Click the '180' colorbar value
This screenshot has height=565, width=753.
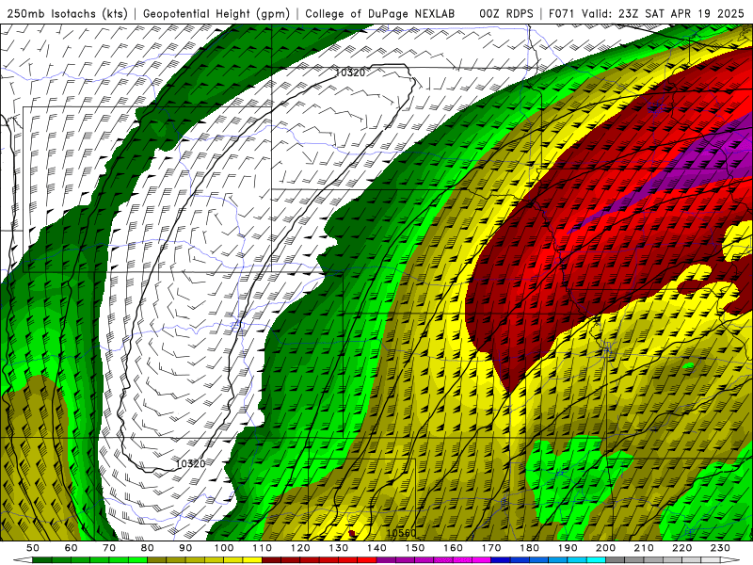click(x=529, y=548)
